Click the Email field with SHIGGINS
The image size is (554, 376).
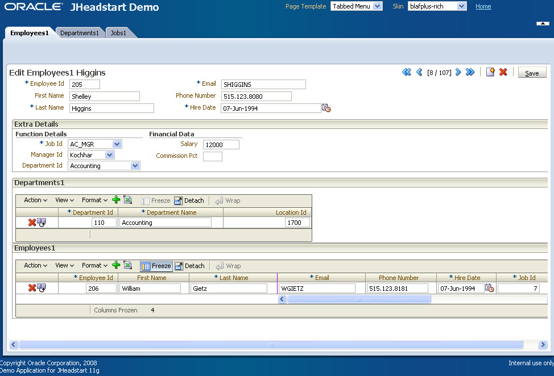(263, 84)
